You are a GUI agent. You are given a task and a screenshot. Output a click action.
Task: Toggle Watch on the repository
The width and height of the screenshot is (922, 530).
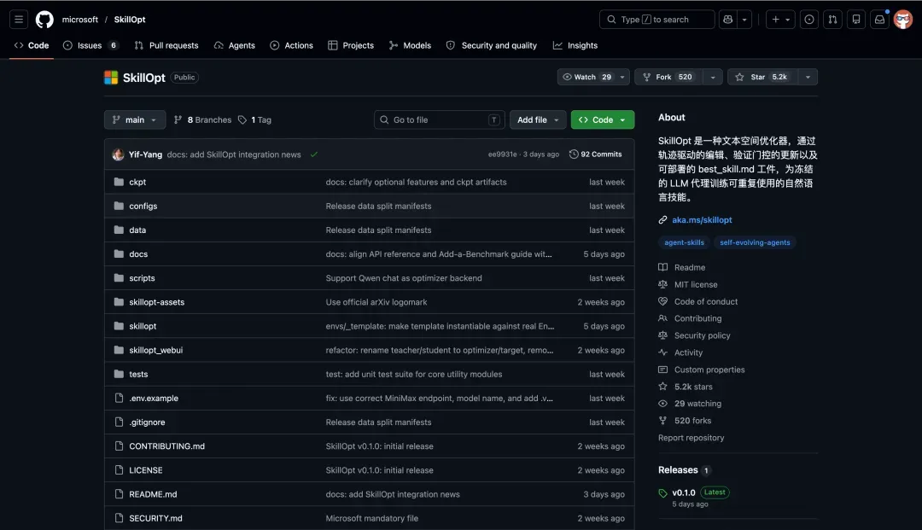(586, 77)
